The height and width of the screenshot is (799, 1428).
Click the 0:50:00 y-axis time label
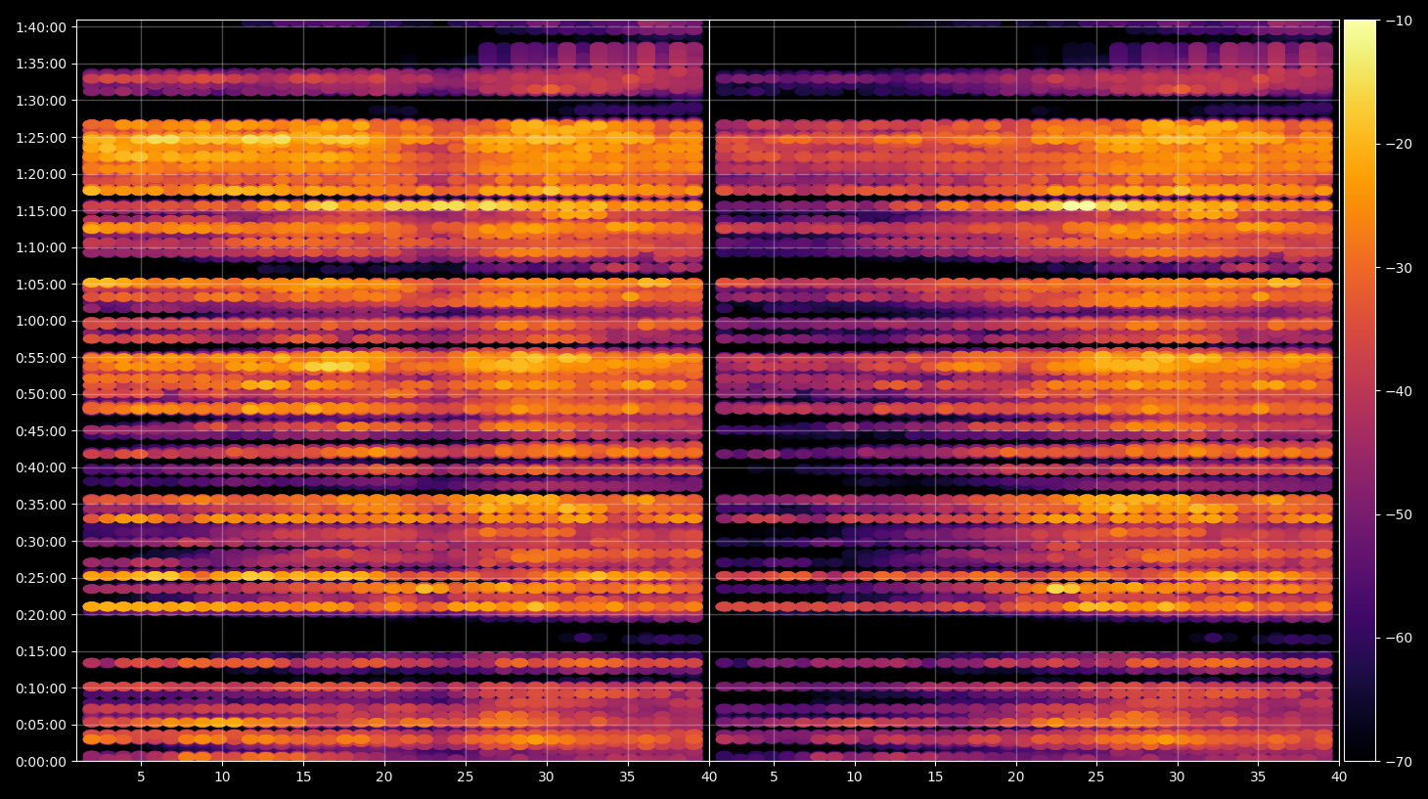(41, 394)
